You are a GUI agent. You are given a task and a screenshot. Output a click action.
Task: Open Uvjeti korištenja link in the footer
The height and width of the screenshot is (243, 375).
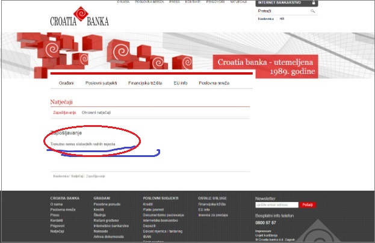click(x=267, y=235)
